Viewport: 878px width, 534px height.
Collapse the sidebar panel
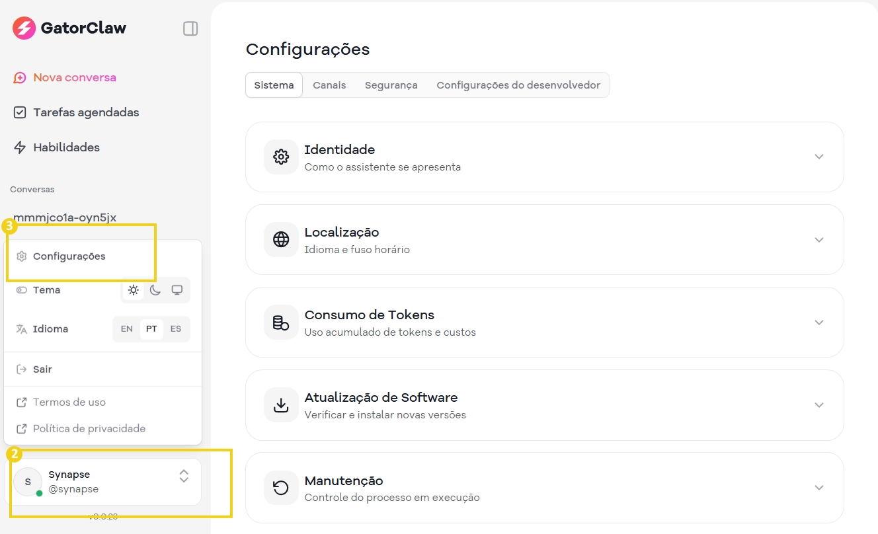click(x=190, y=28)
